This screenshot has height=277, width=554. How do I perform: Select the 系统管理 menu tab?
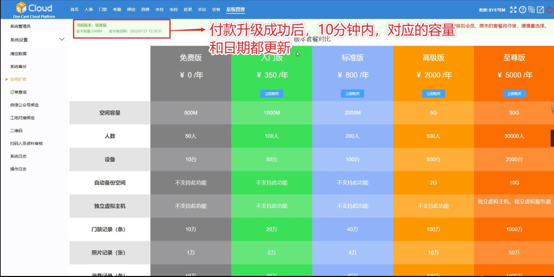235,10
